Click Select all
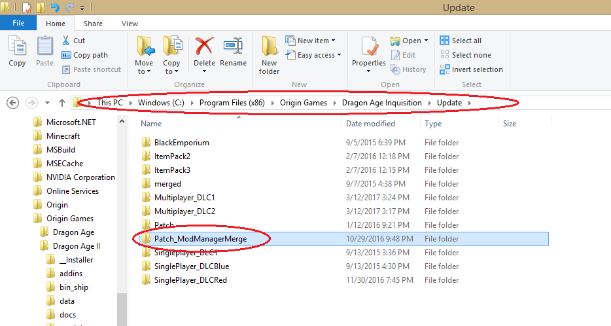611x326 pixels. tap(461, 41)
